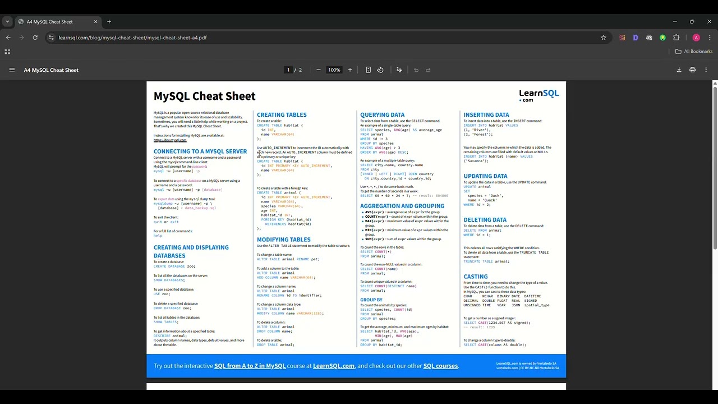The image size is (718, 404).
Task: View site information for learnsql.com
Action: (51, 38)
